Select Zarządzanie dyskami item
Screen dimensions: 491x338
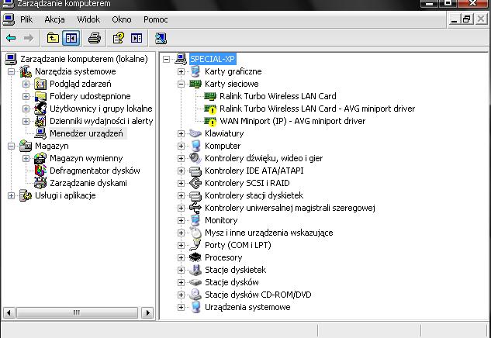pyautogui.click(x=88, y=183)
